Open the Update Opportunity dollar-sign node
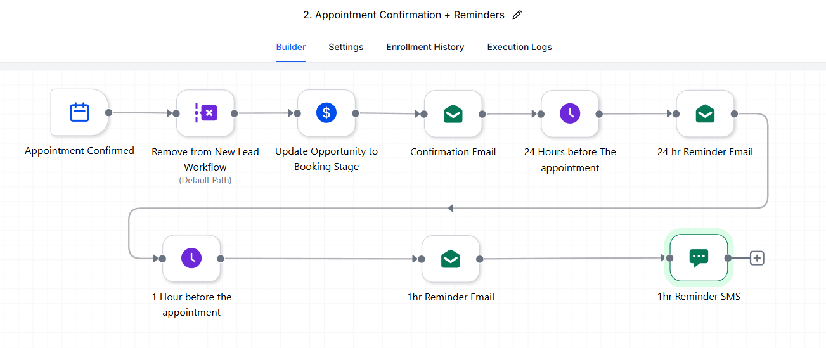 click(326, 113)
